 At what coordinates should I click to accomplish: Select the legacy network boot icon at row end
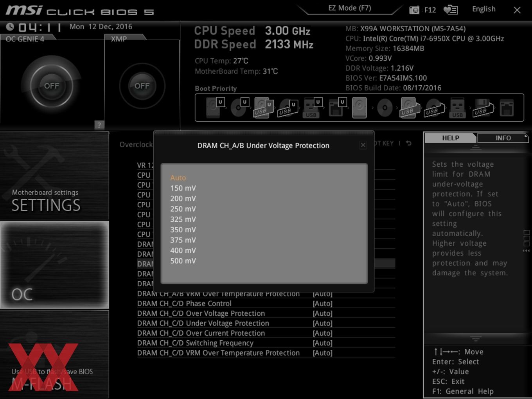[x=507, y=108]
